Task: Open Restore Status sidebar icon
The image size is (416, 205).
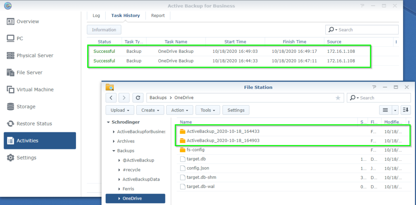Action: [10, 123]
